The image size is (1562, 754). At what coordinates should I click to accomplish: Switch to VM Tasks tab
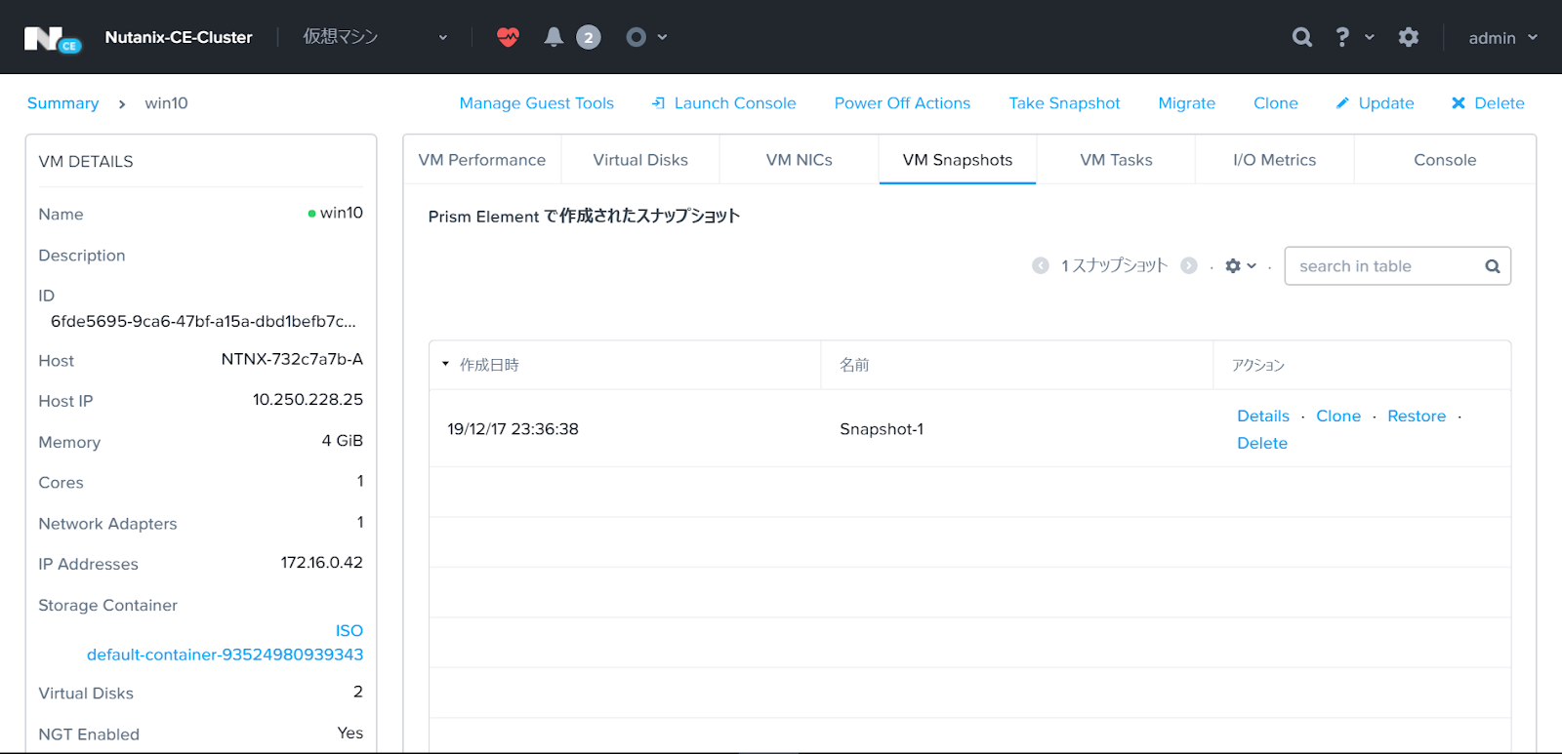pos(1116,160)
